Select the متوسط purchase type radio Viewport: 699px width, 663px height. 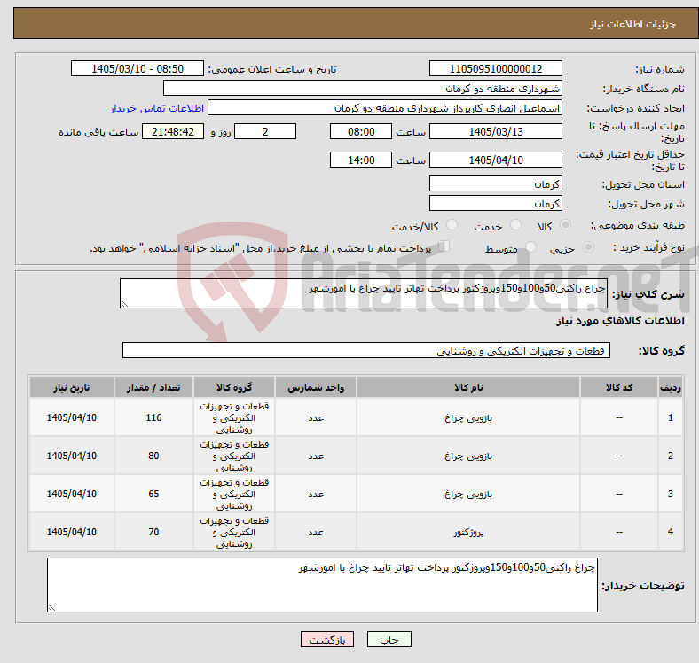531,246
